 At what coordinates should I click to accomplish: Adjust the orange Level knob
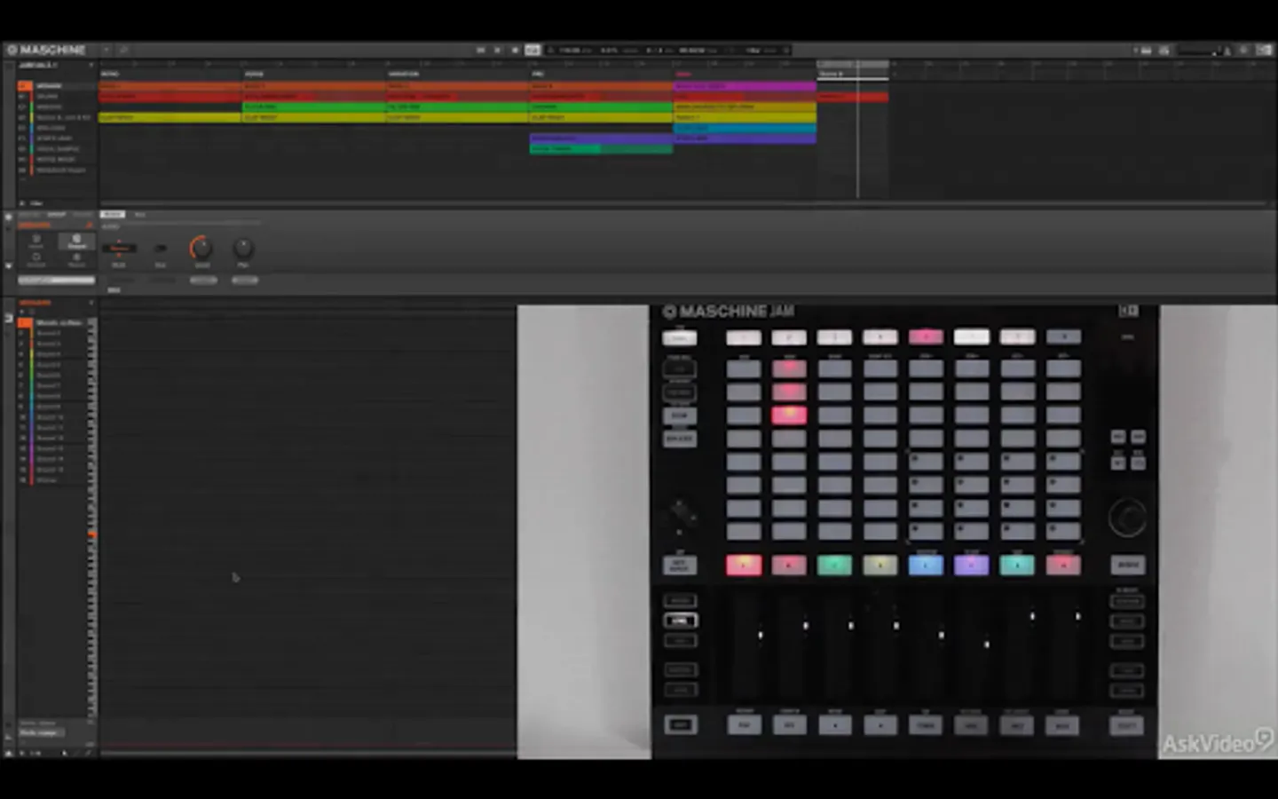(201, 249)
